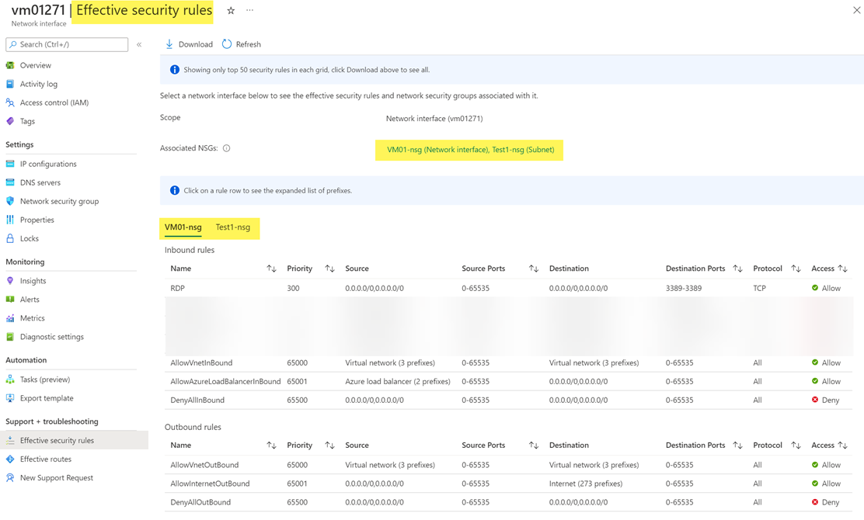Screen dimensions: 864x520
Task: Expand the DenyAllOutBound rule row
Action: [x=509, y=502]
